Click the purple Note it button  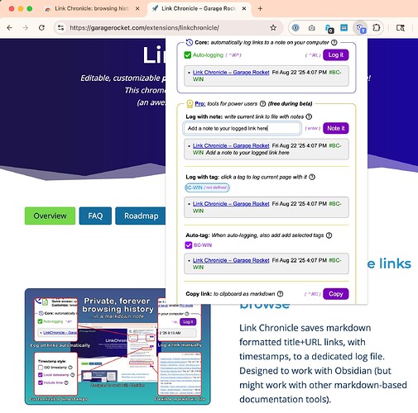(x=336, y=128)
